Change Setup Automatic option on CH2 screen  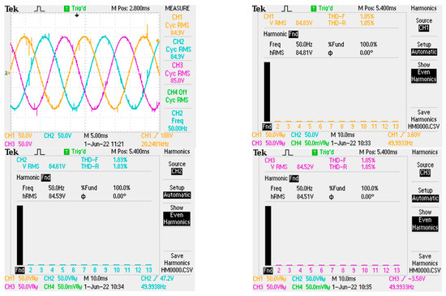(x=177, y=191)
